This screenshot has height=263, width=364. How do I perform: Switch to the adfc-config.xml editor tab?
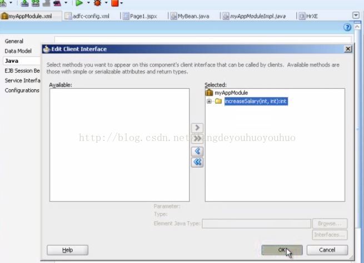coord(87,16)
